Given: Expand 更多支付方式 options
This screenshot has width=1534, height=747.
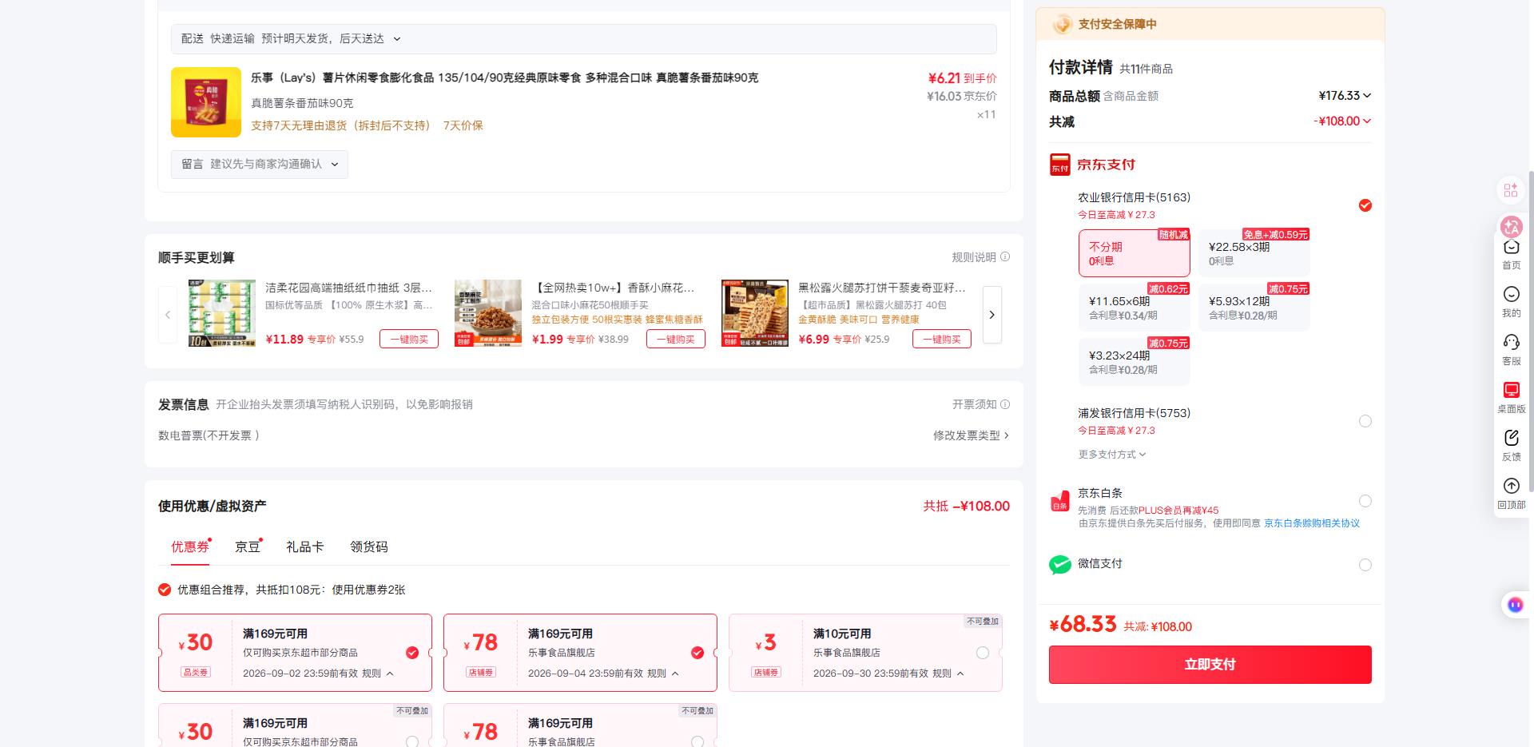Looking at the screenshot, I should [1111, 455].
